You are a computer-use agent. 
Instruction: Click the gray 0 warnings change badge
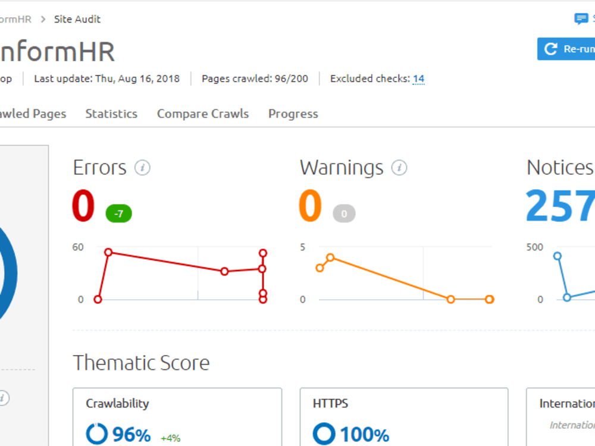[x=344, y=213]
